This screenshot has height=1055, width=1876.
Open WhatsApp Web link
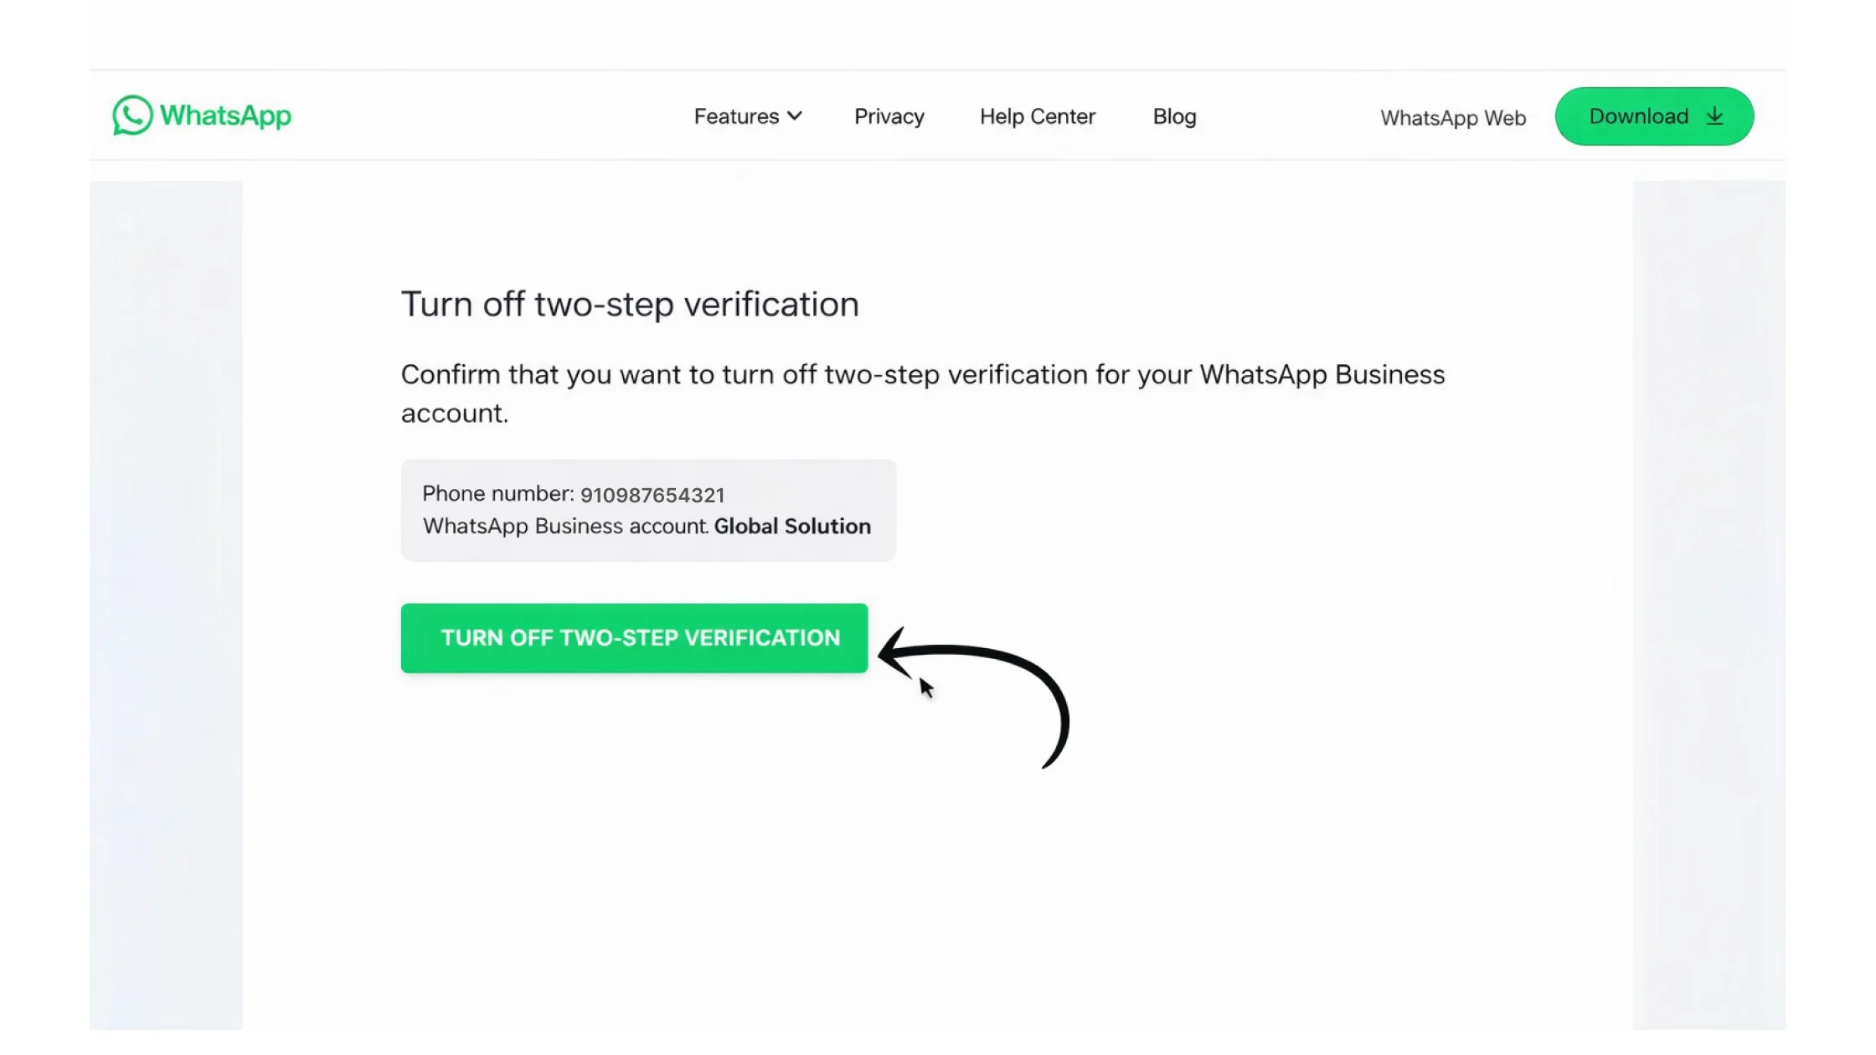[1452, 118]
